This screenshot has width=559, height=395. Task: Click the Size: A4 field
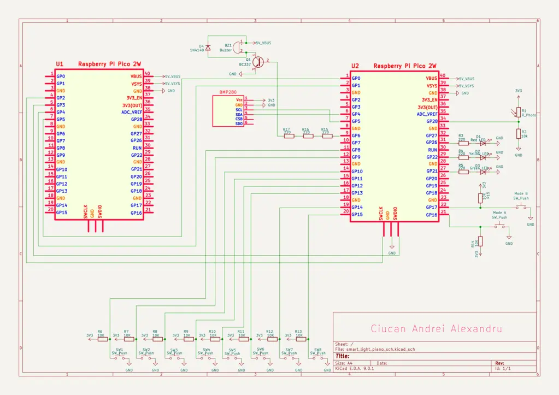(x=344, y=363)
